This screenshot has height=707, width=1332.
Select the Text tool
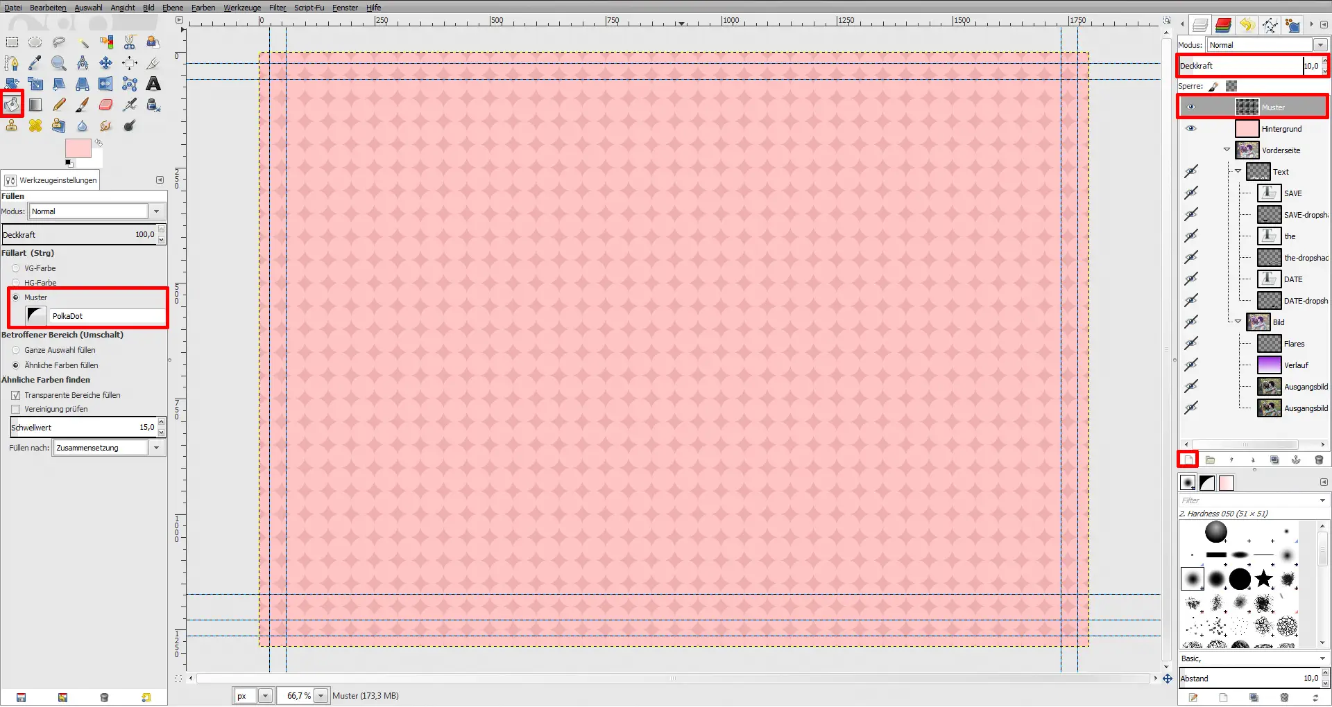(153, 84)
